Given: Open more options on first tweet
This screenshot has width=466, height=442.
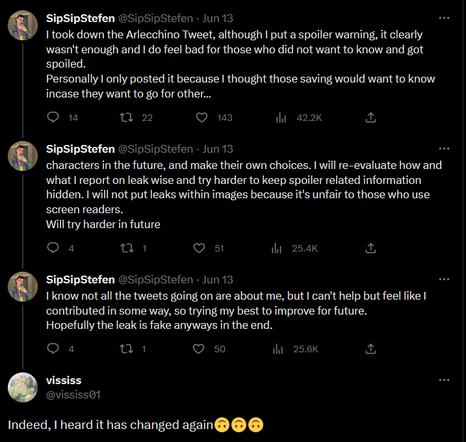Looking at the screenshot, I should tap(444, 18).
